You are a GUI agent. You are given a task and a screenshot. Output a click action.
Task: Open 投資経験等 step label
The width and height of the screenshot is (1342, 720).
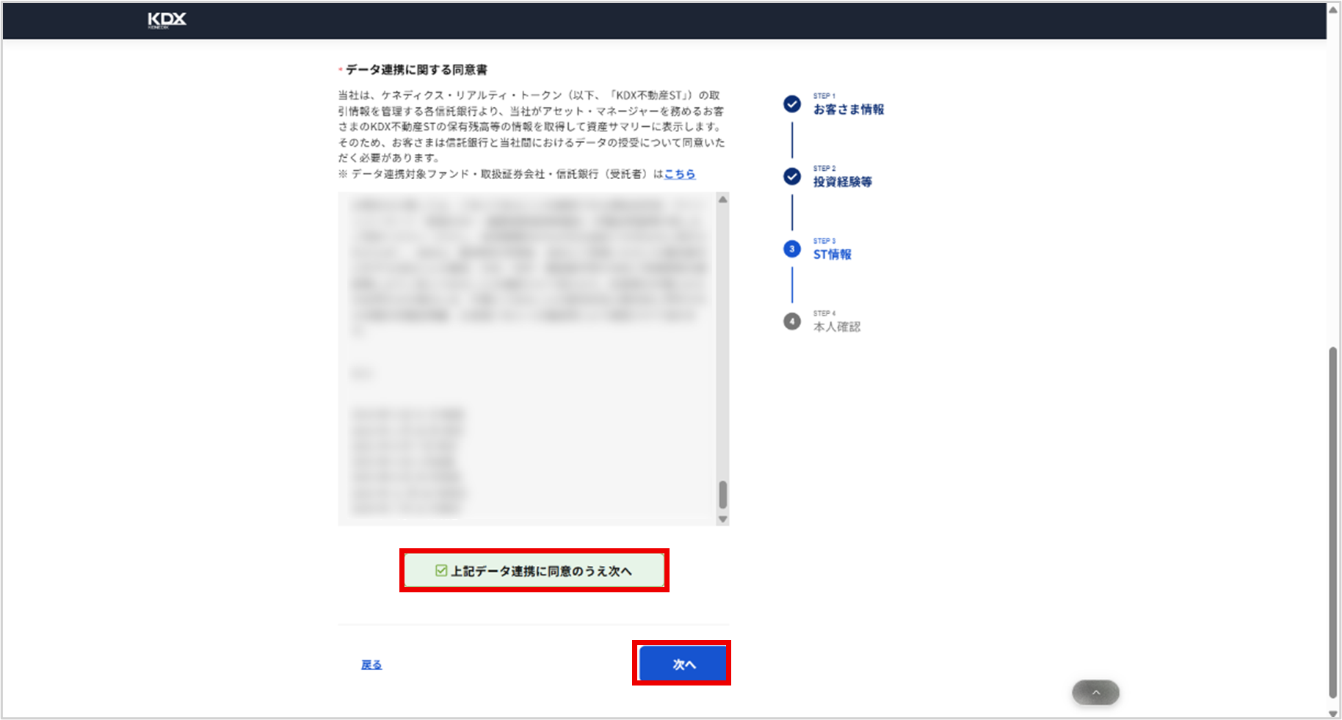tap(842, 182)
